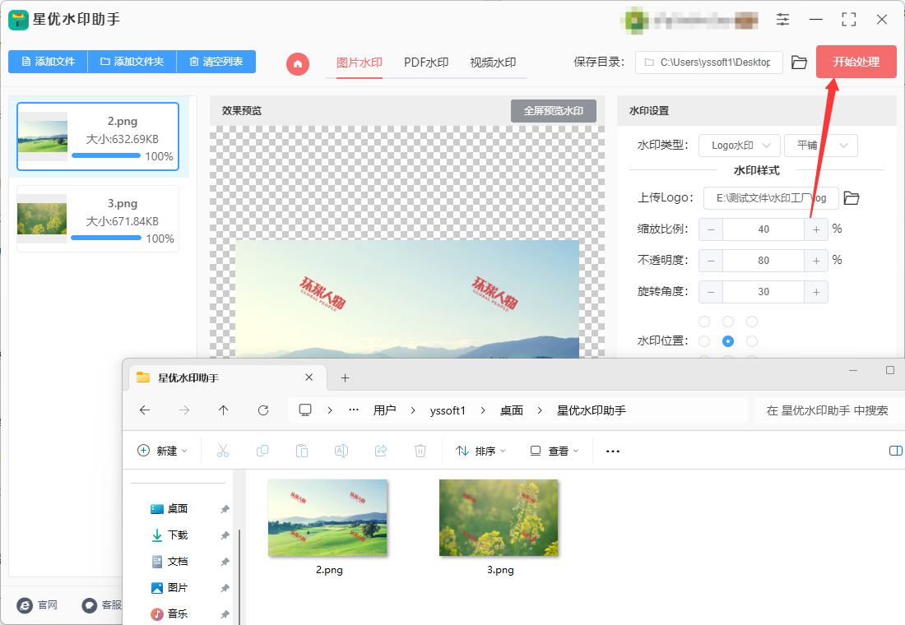Screen dimensions: 905x625
Task: Select the top-center watermark position radio
Action: [728, 322]
